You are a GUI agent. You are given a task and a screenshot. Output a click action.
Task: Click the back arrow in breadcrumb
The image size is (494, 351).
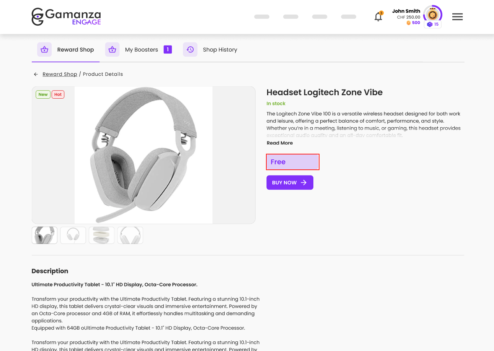(36, 74)
